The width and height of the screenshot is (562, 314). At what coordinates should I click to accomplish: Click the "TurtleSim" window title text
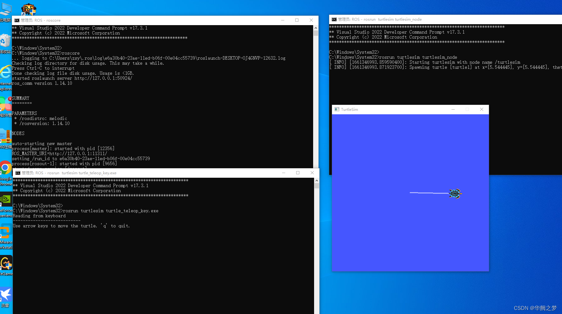pyautogui.click(x=350, y=110)
